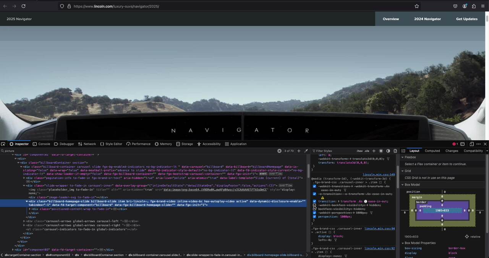This screenshot has width=489, height=258.
Task: Add a new CSS rule with plus icon
Action: pos(374,151)
